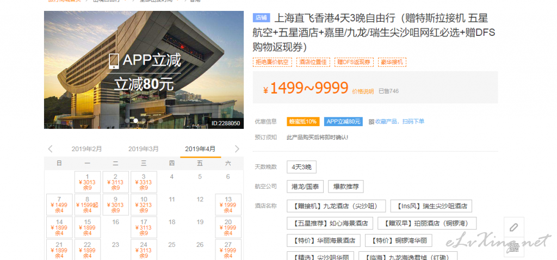Pick April 10 priced ¥3213
The width and height of the screenshot is (557, 260).
click(x=144, y=205)
